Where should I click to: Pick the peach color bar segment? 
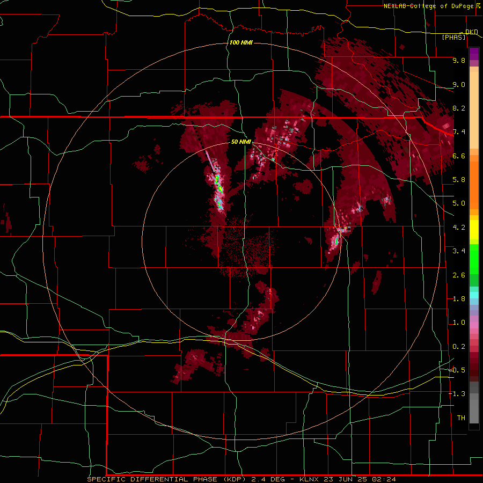click(x=474, y=110)
